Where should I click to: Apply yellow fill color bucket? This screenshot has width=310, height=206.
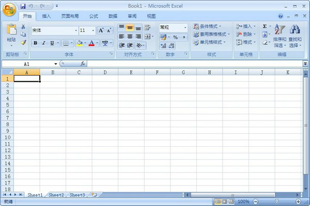[x=80, y=43]
